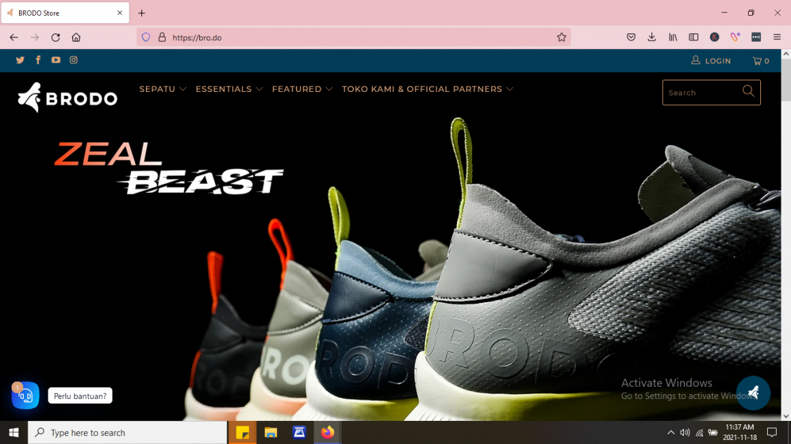Open the chat bot help bubble

[x=25, y=396]
